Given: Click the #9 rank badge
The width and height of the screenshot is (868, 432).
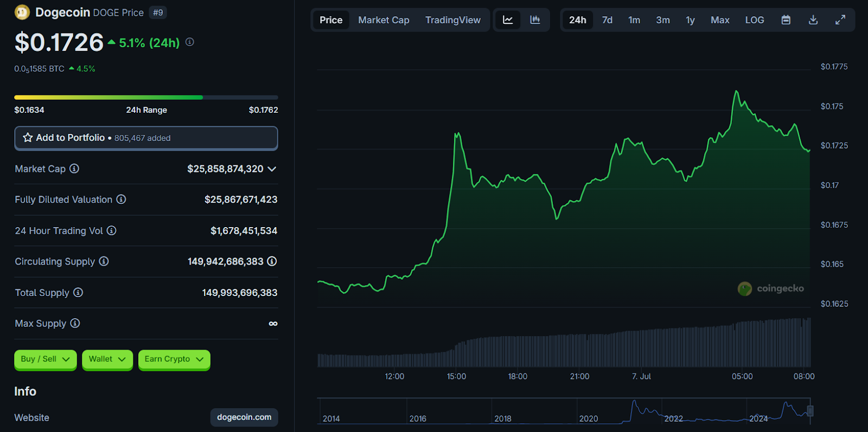Looking at the screenshot, I should [x=158, y=12].
